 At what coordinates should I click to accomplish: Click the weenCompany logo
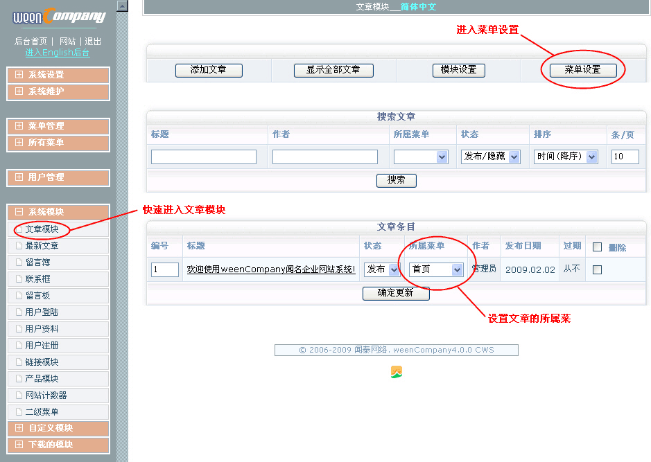tap(59, 17)
